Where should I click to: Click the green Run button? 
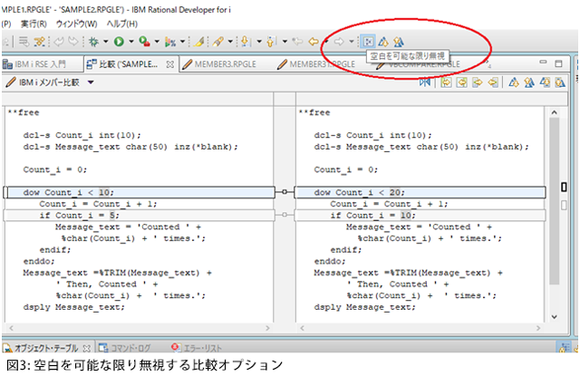119,42
